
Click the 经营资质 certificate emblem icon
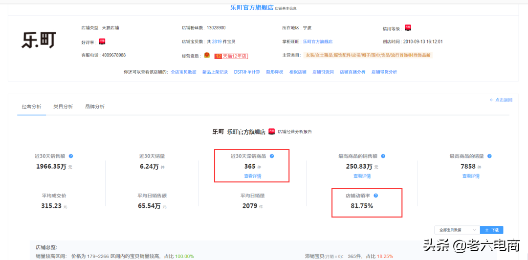tap(207, 55)
